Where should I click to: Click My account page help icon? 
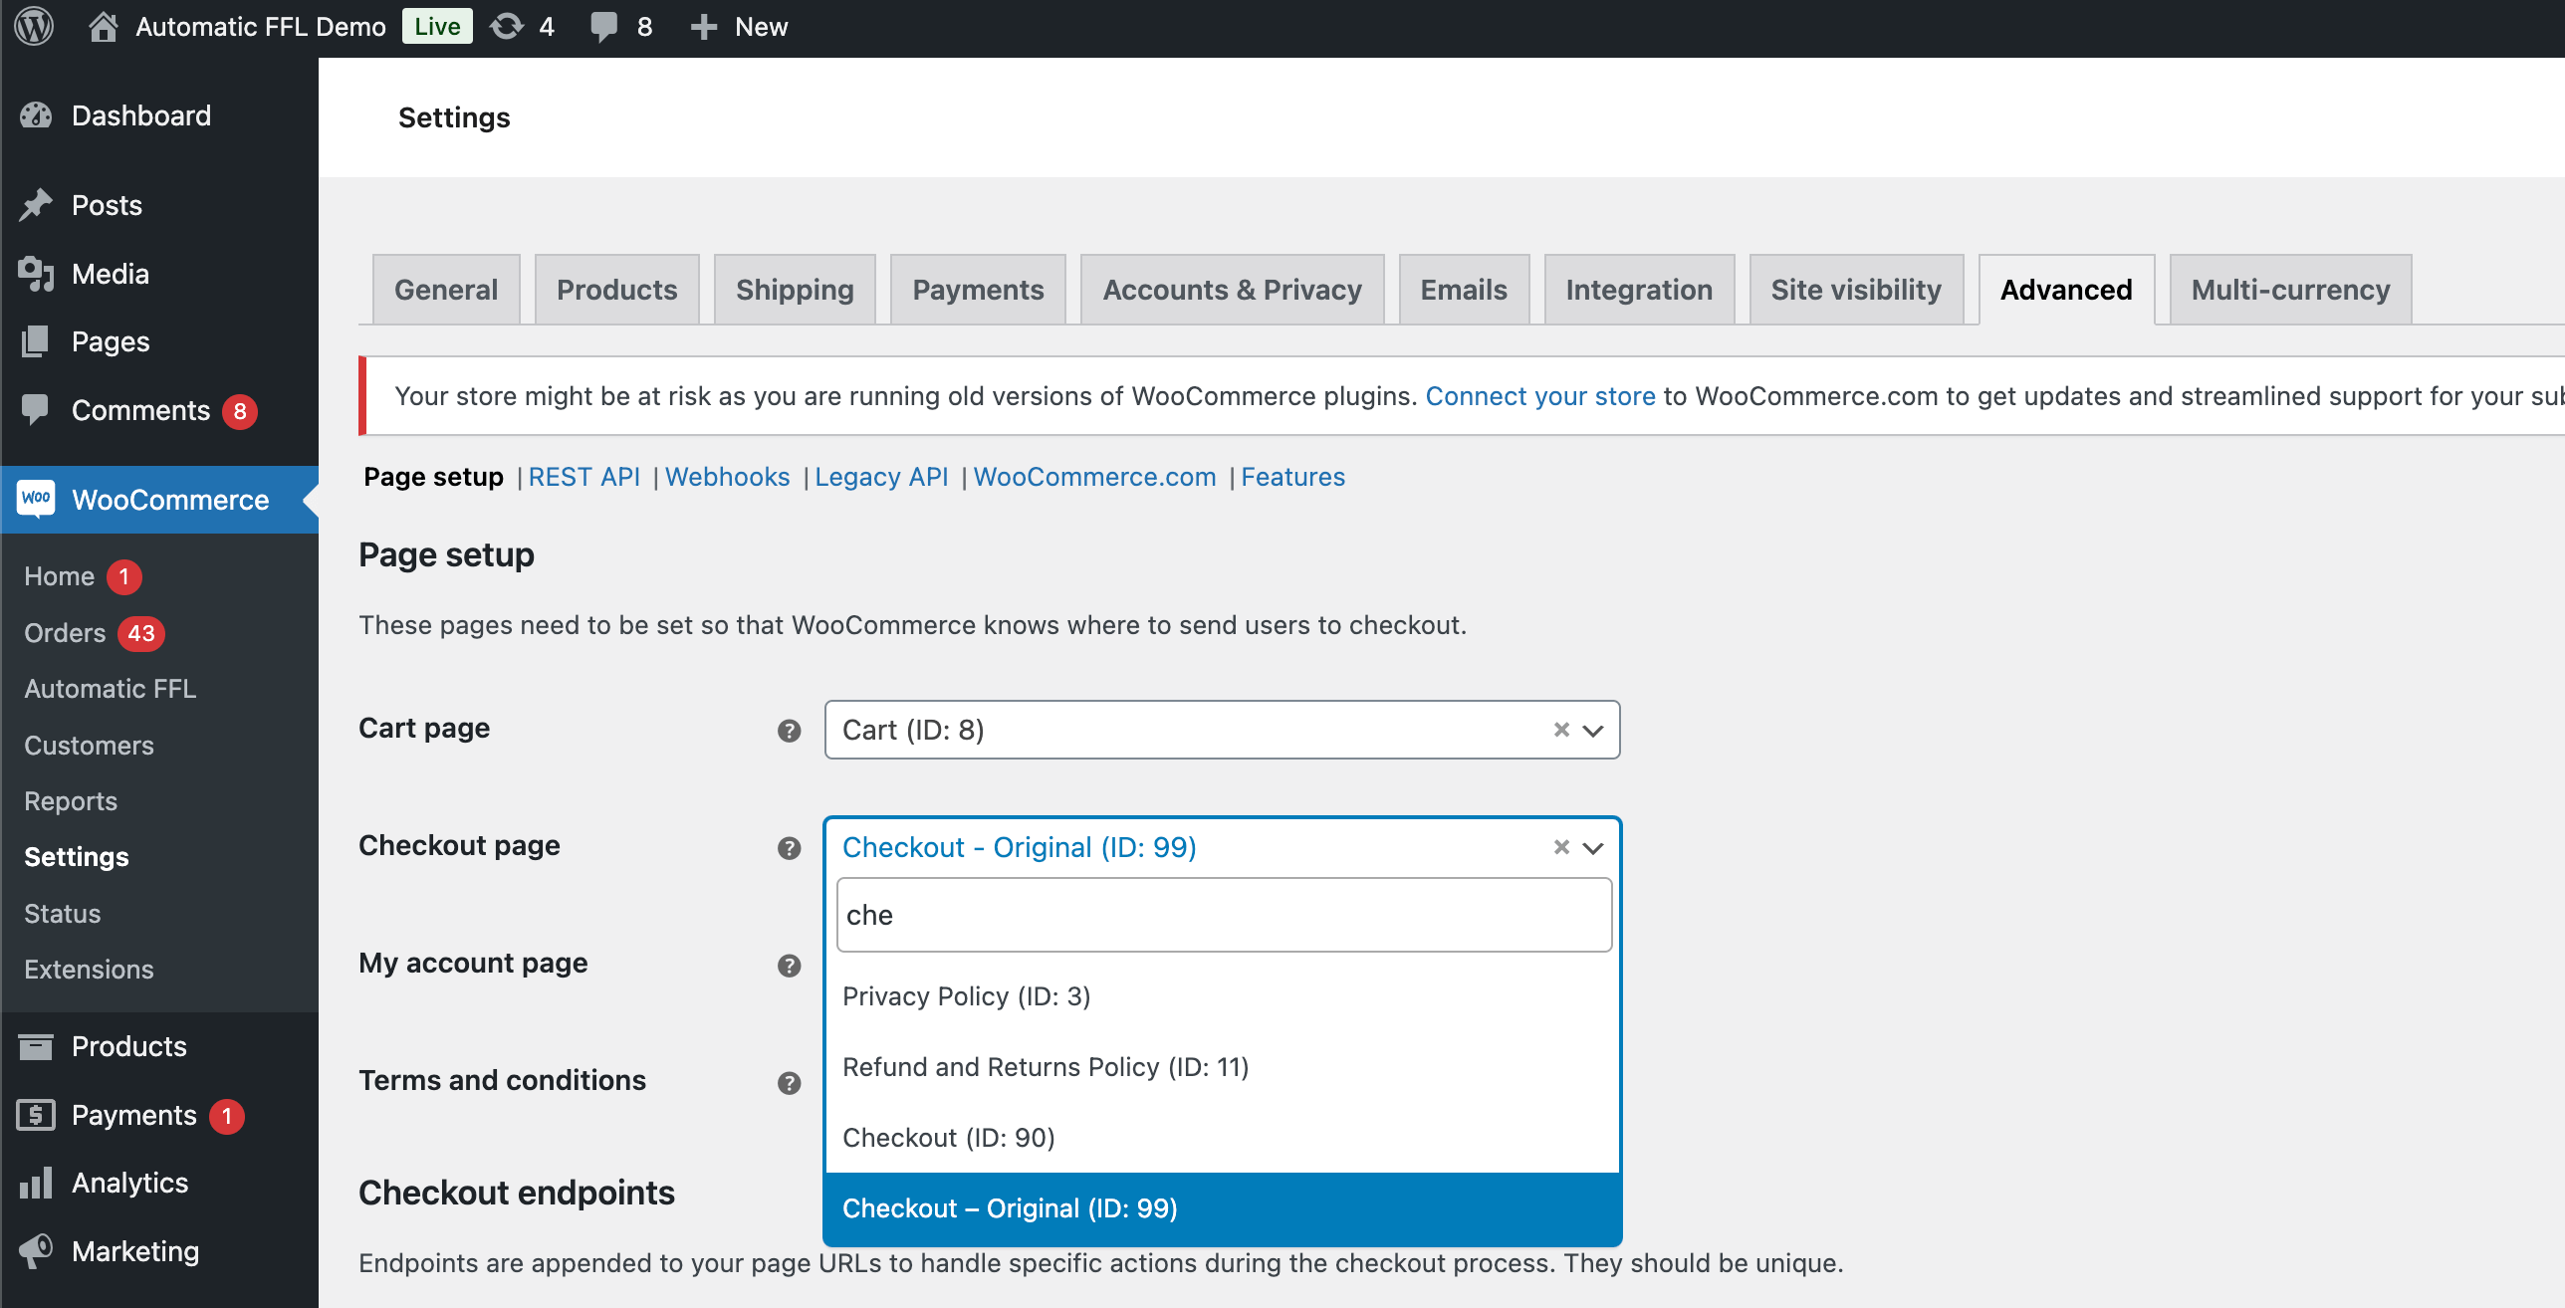pyautogui.click(x=789, y=966)
